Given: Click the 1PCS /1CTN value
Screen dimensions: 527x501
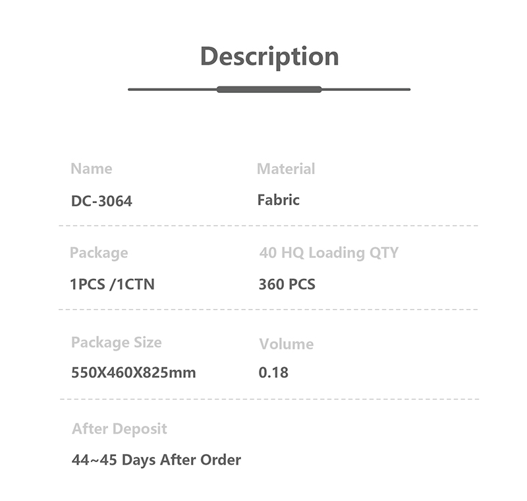Looking at the screenshot, I should point(113,285).
